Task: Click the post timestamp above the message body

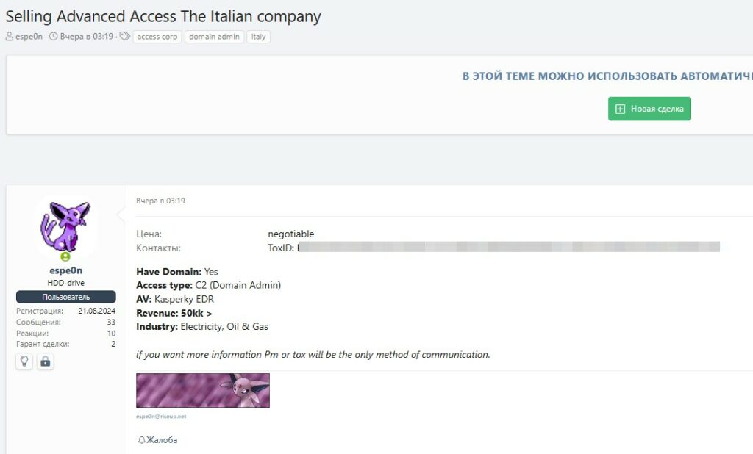Action: coord(160,201)
